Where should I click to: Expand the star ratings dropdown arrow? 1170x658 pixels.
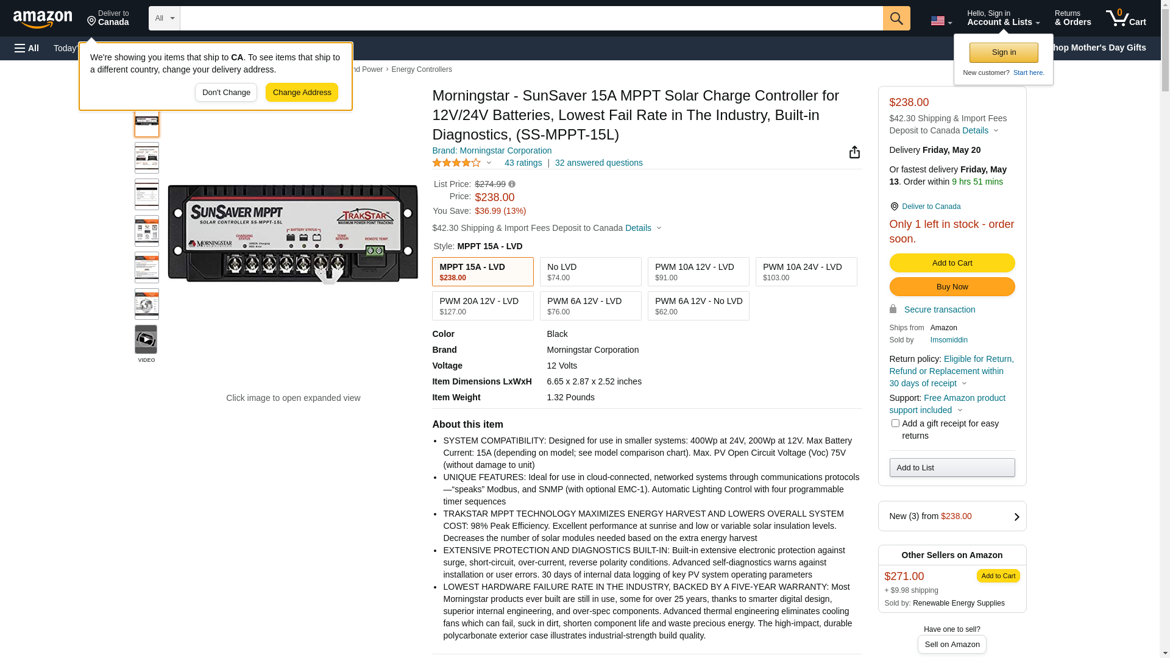coord(489,163)
